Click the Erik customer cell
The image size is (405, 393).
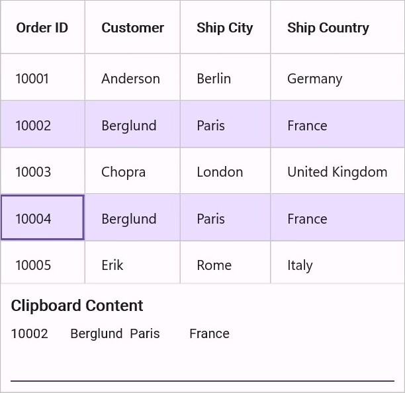point(132,263)
